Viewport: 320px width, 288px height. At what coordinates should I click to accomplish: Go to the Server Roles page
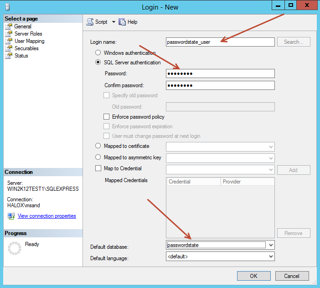pyautogui.click(x=28, y=34)
